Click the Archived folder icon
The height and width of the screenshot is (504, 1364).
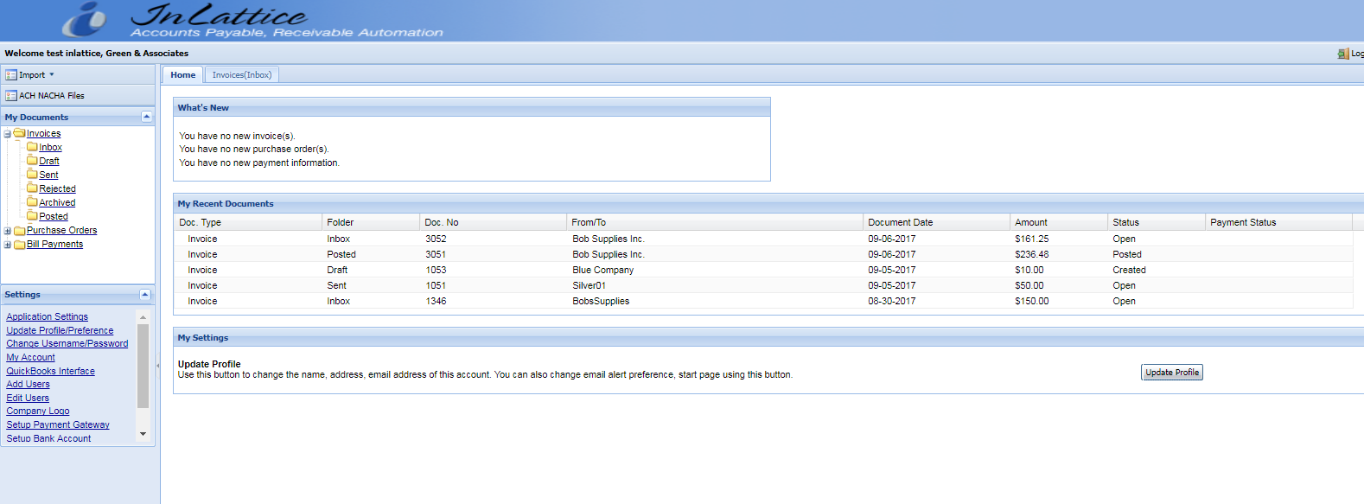tap(32, 202)
